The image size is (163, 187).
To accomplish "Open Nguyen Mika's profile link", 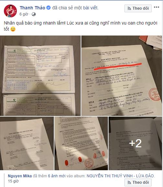I will click(x=20, y=176).
